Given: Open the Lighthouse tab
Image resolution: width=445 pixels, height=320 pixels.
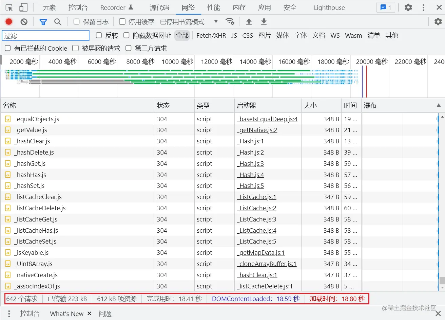Looking at the screenshot, I should click(x=329, y=7).
